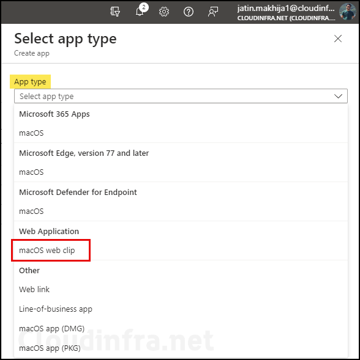
Task: Click the Web Application group header
Action: click(49, 231)
